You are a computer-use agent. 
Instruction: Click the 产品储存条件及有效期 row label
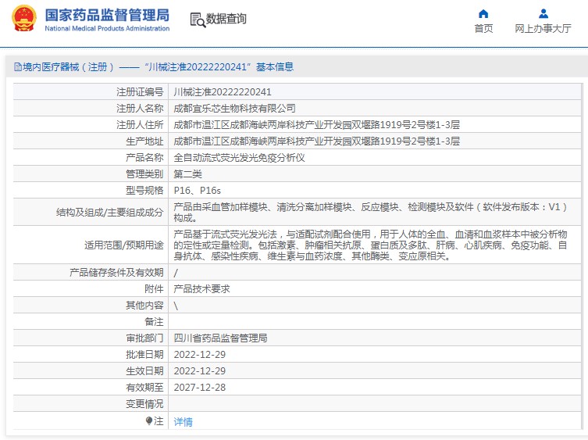pyautogui.click(x=116, y=273)
